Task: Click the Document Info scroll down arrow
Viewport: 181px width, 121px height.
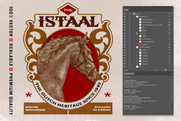Action: click(x=172, y=110)
